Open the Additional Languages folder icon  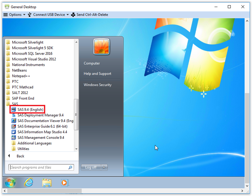point(14,143)
